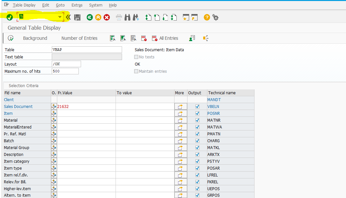Click the Execute icon on the application toolbar
This screenshot has width=346, height=198.
(x=10, y=38)
